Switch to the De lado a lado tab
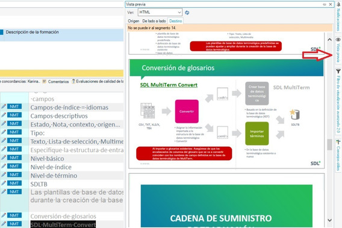The image size is (342, 228). click(154, 21)
